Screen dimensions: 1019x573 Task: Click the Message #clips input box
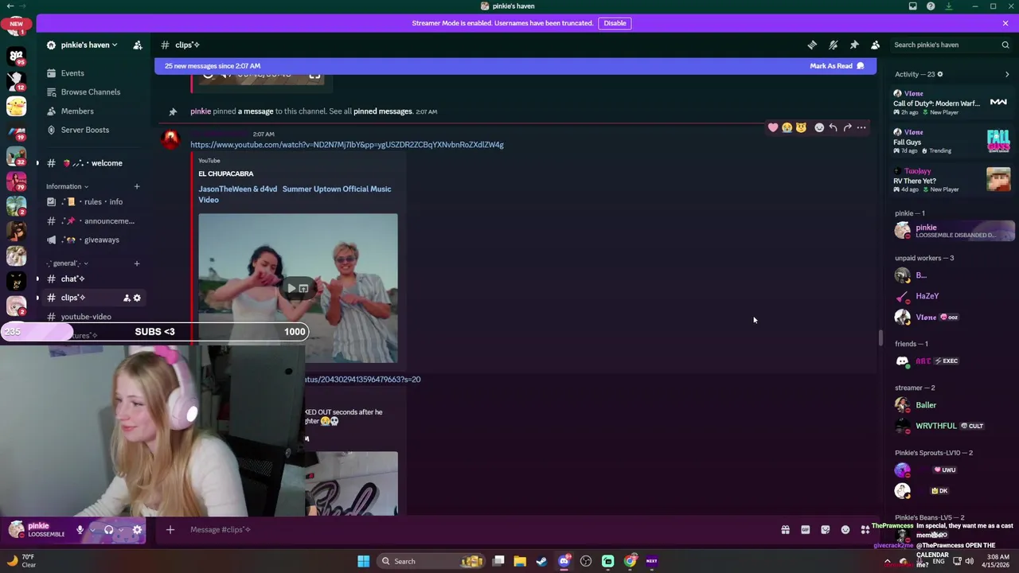478,530
